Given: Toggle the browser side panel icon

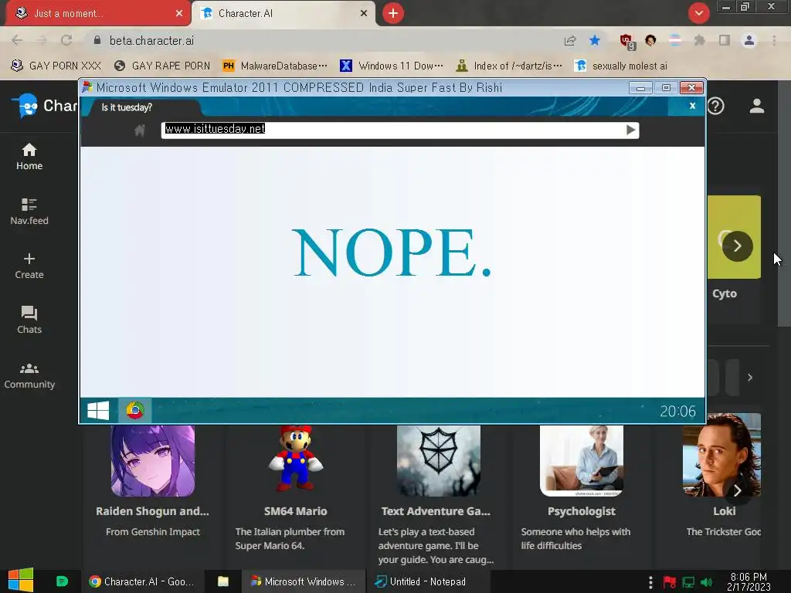Looking at the screenshot, I should 725,40.
